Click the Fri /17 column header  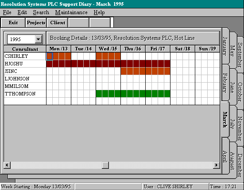[158, 49]
